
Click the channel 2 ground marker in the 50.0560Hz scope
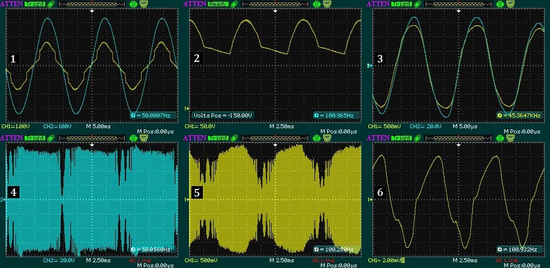pos(3,200)
